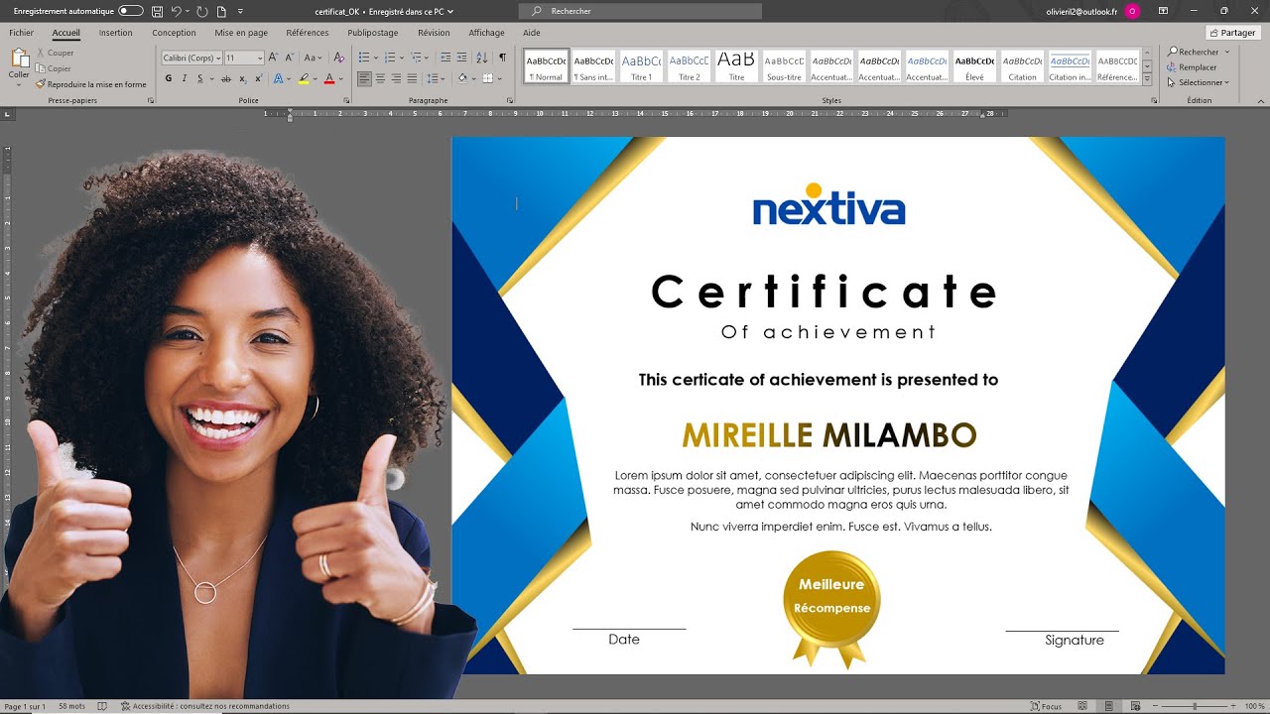Select the Titre 1 style
Viewport: 1270px width, 714px height.
[642, 66]
